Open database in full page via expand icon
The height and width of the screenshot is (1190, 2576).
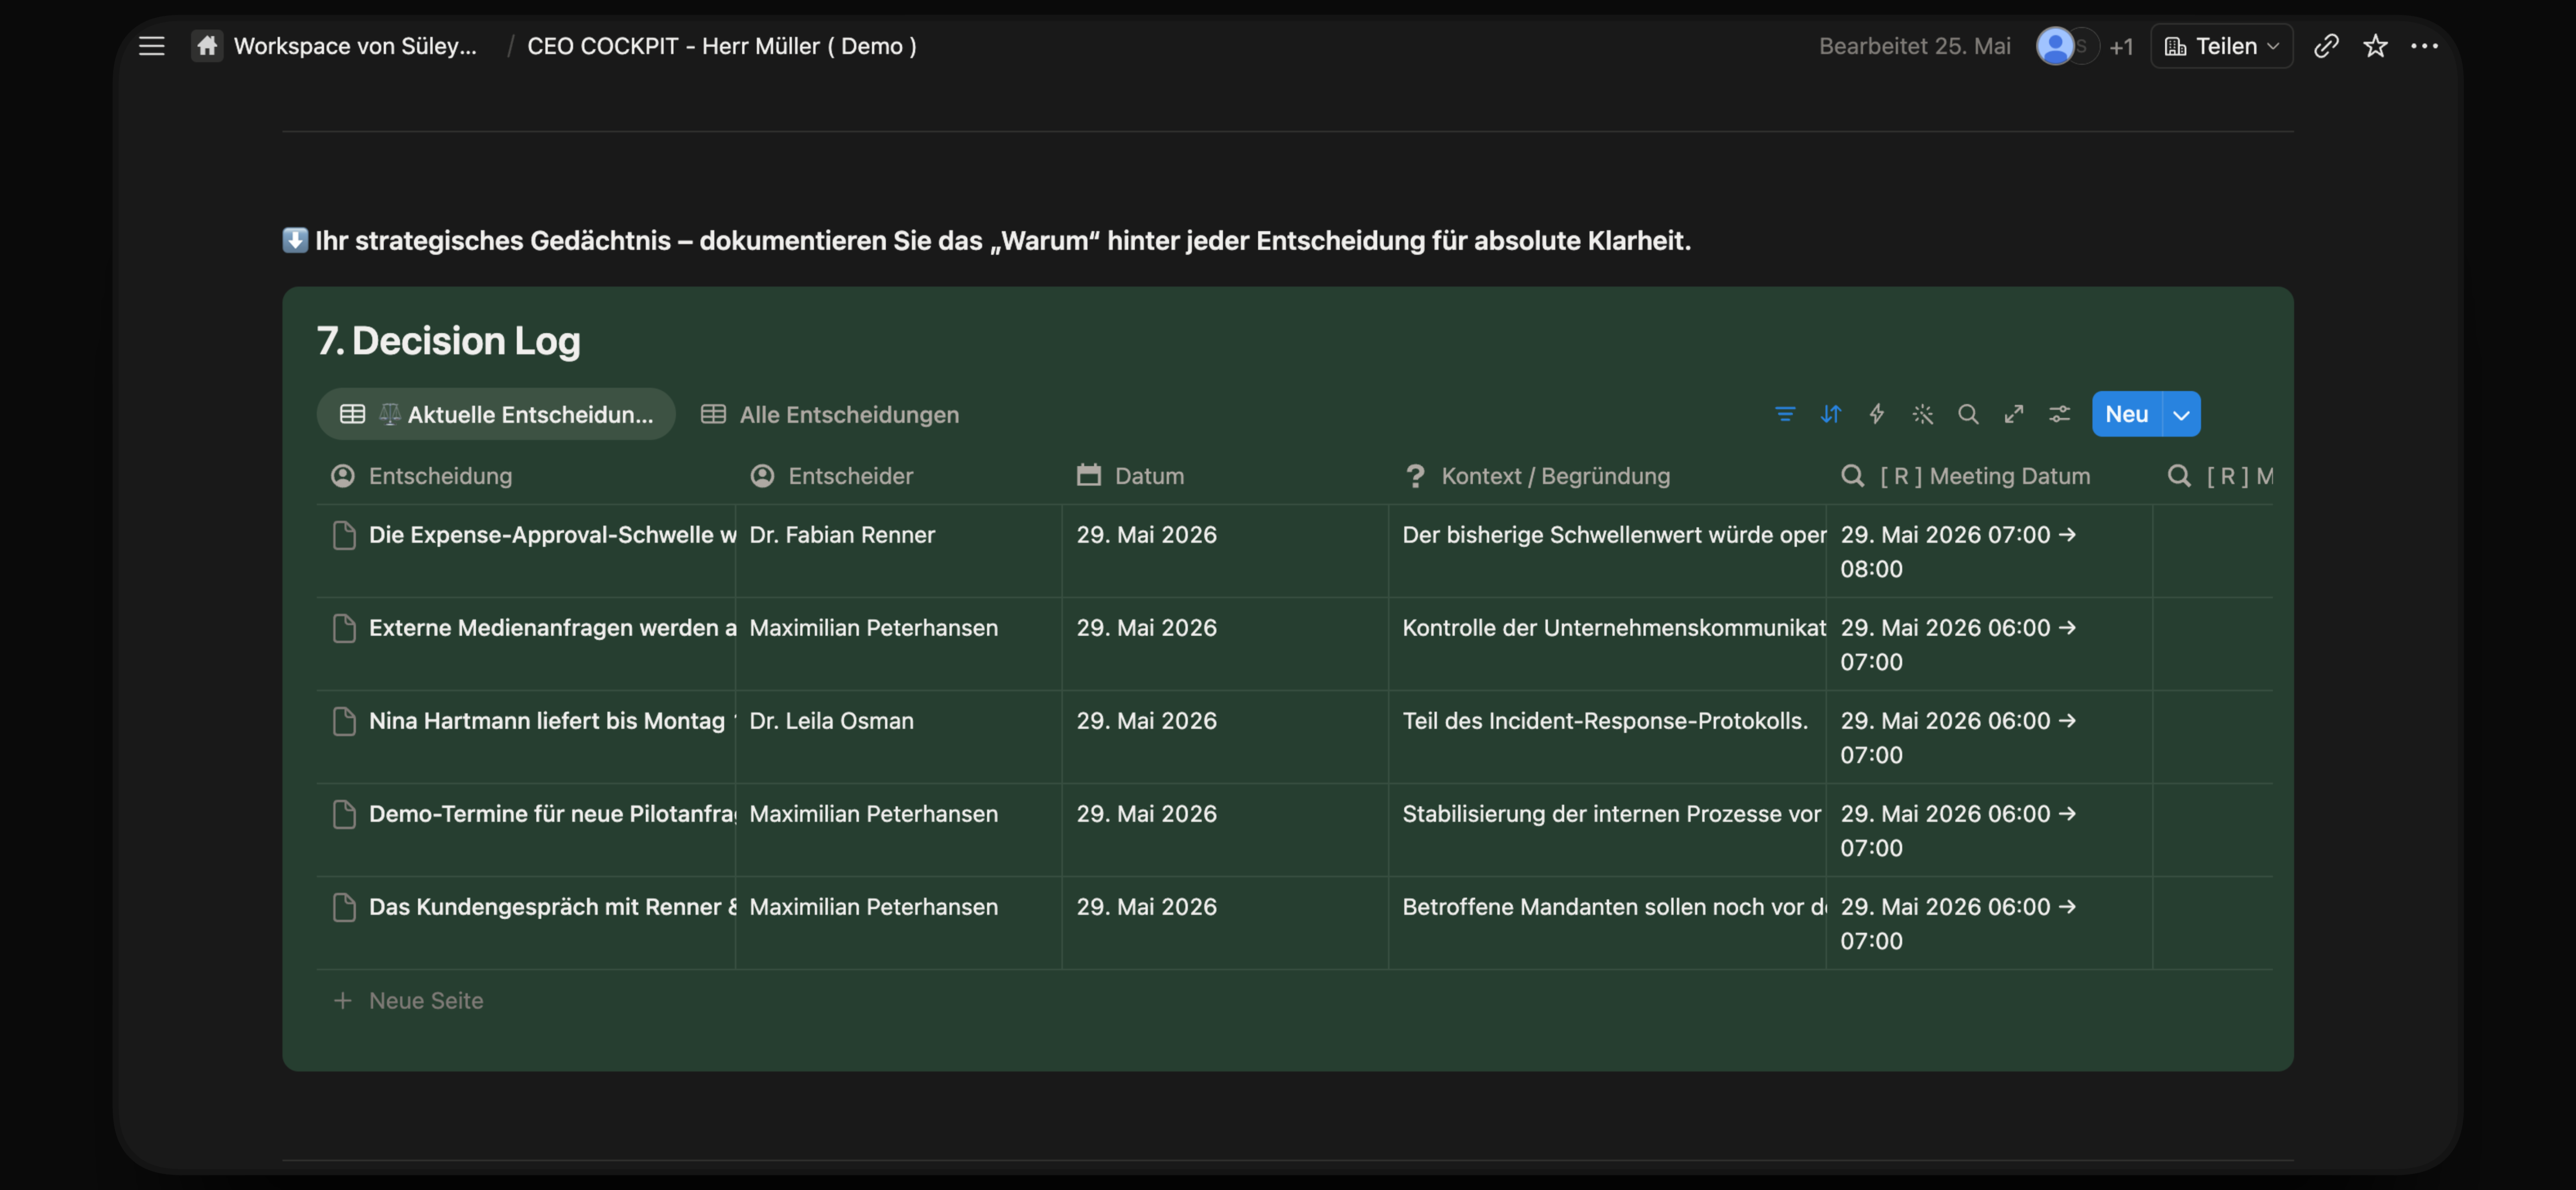[x=2014, y=414]
